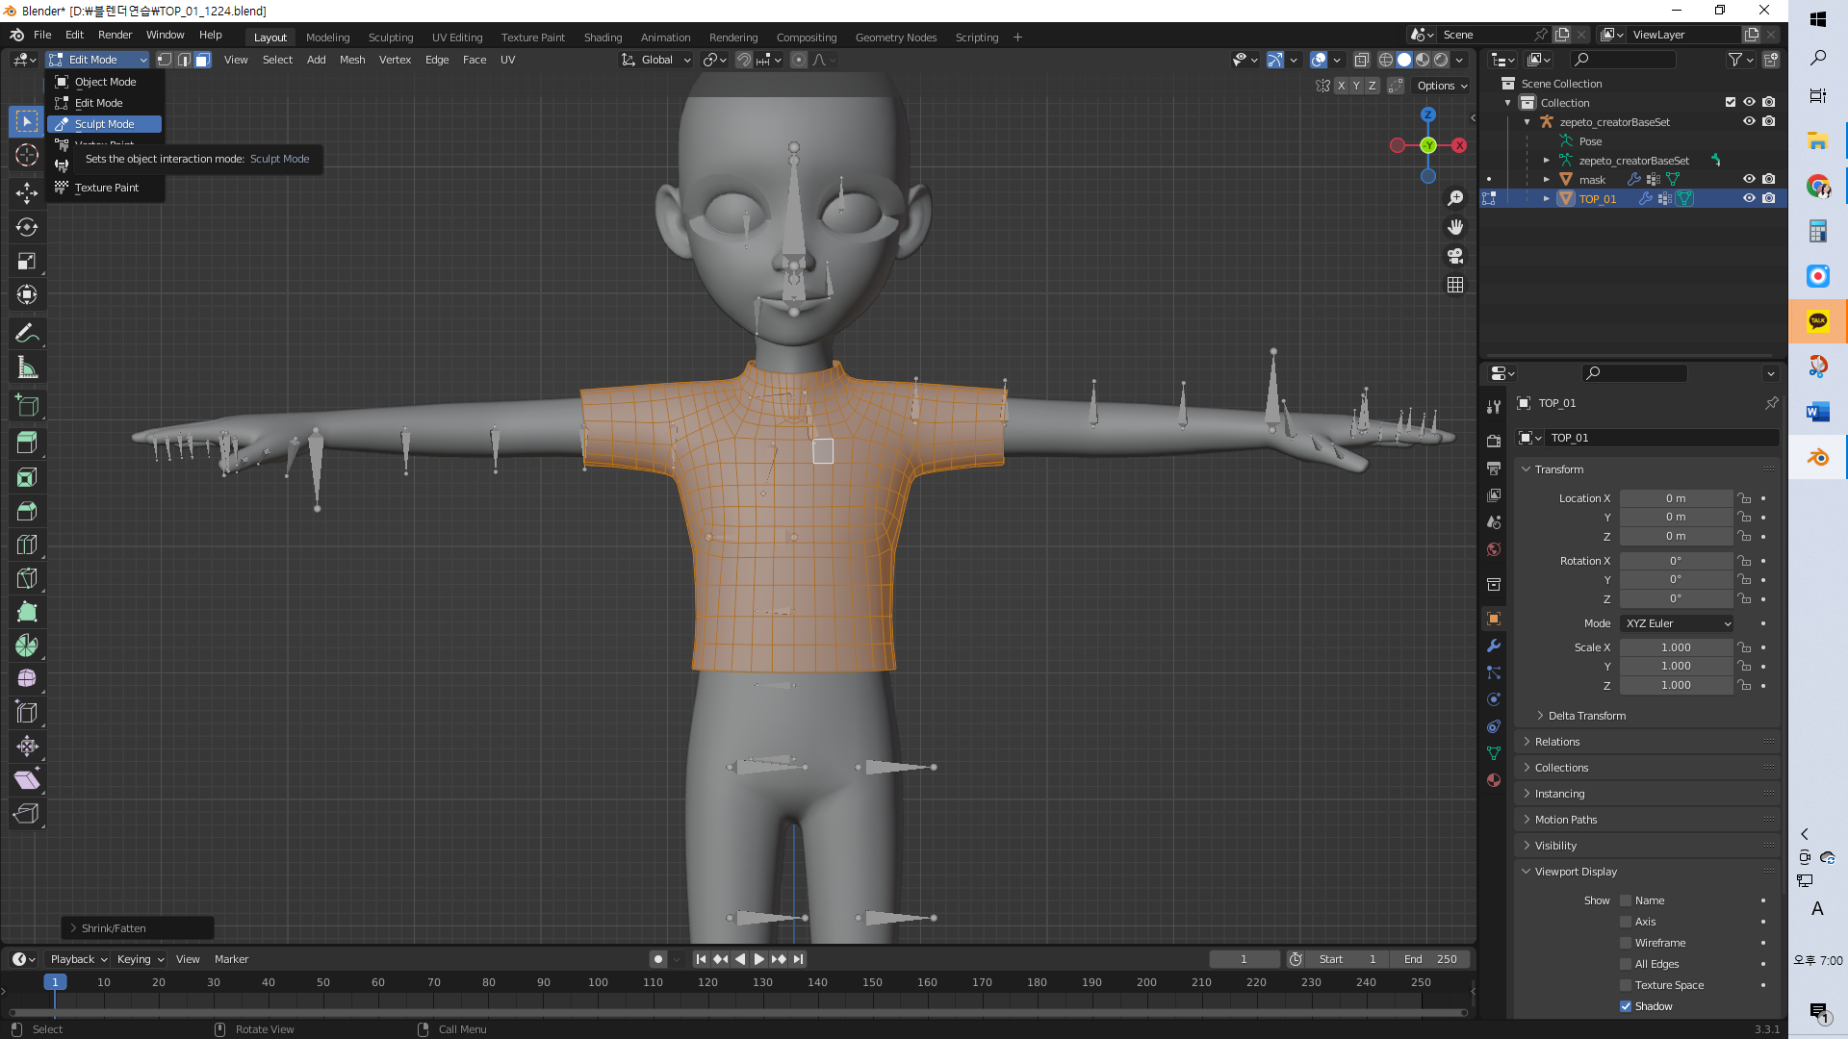Open the Keying popover in timeline

click(x=141, y=959)
